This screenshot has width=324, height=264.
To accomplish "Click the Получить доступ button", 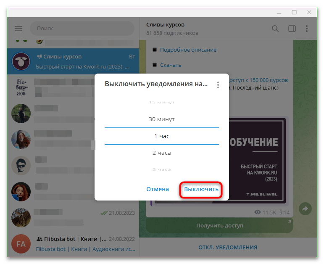I will [x=219, y=226].
